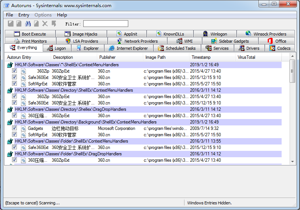Toggle the topmost 360Zip entry checkbox
Viewport: 300px width, 210px height.
(14, 71)
